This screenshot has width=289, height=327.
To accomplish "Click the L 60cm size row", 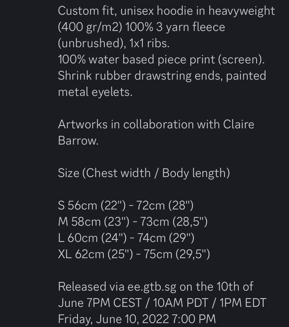I will pos(126,238).
